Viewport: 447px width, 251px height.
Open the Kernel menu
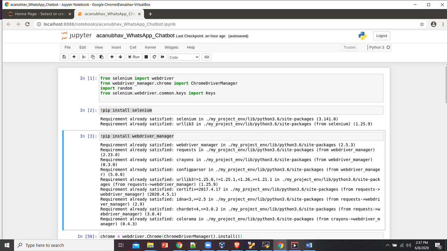click(x=151, y=47)
